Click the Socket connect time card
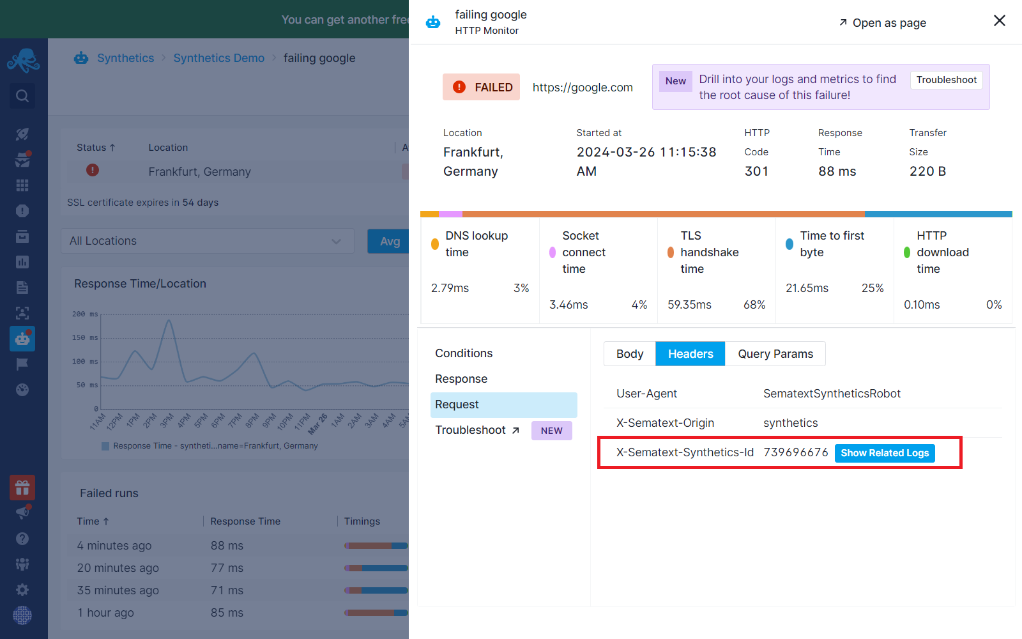 pos(599,270)
